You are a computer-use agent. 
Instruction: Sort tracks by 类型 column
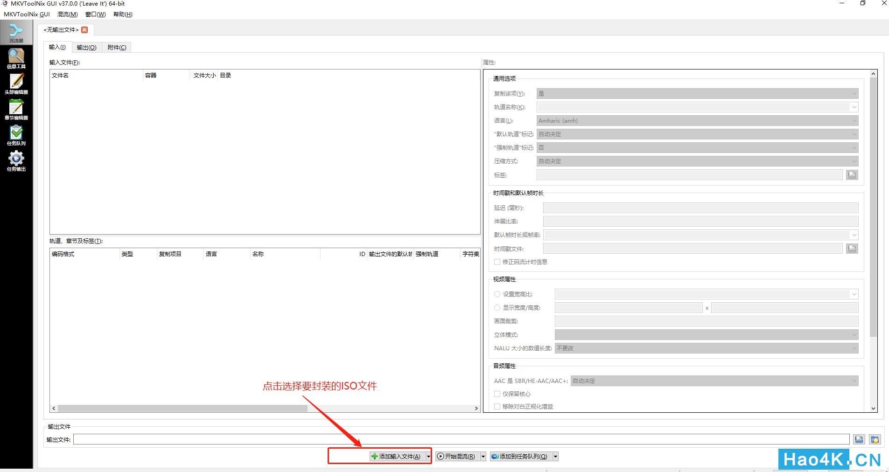coord(139,254)
